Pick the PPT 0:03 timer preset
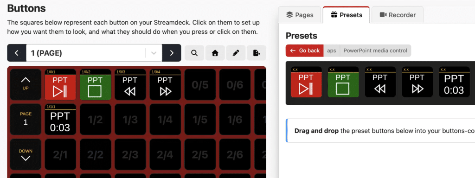This screenshot has width=475, height=178. 454,82
